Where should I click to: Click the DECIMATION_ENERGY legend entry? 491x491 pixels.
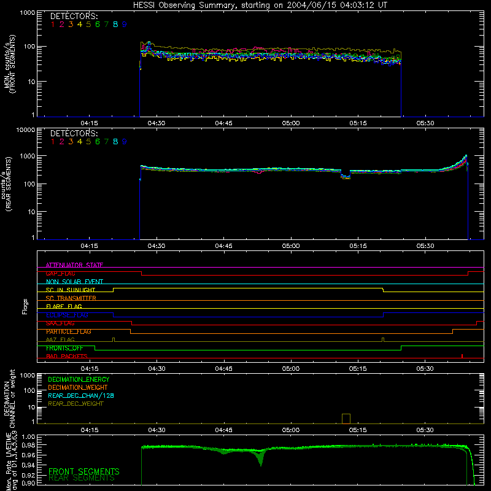79,379
